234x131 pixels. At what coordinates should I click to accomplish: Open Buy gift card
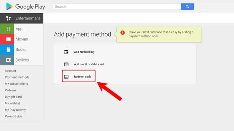[13, 97]
